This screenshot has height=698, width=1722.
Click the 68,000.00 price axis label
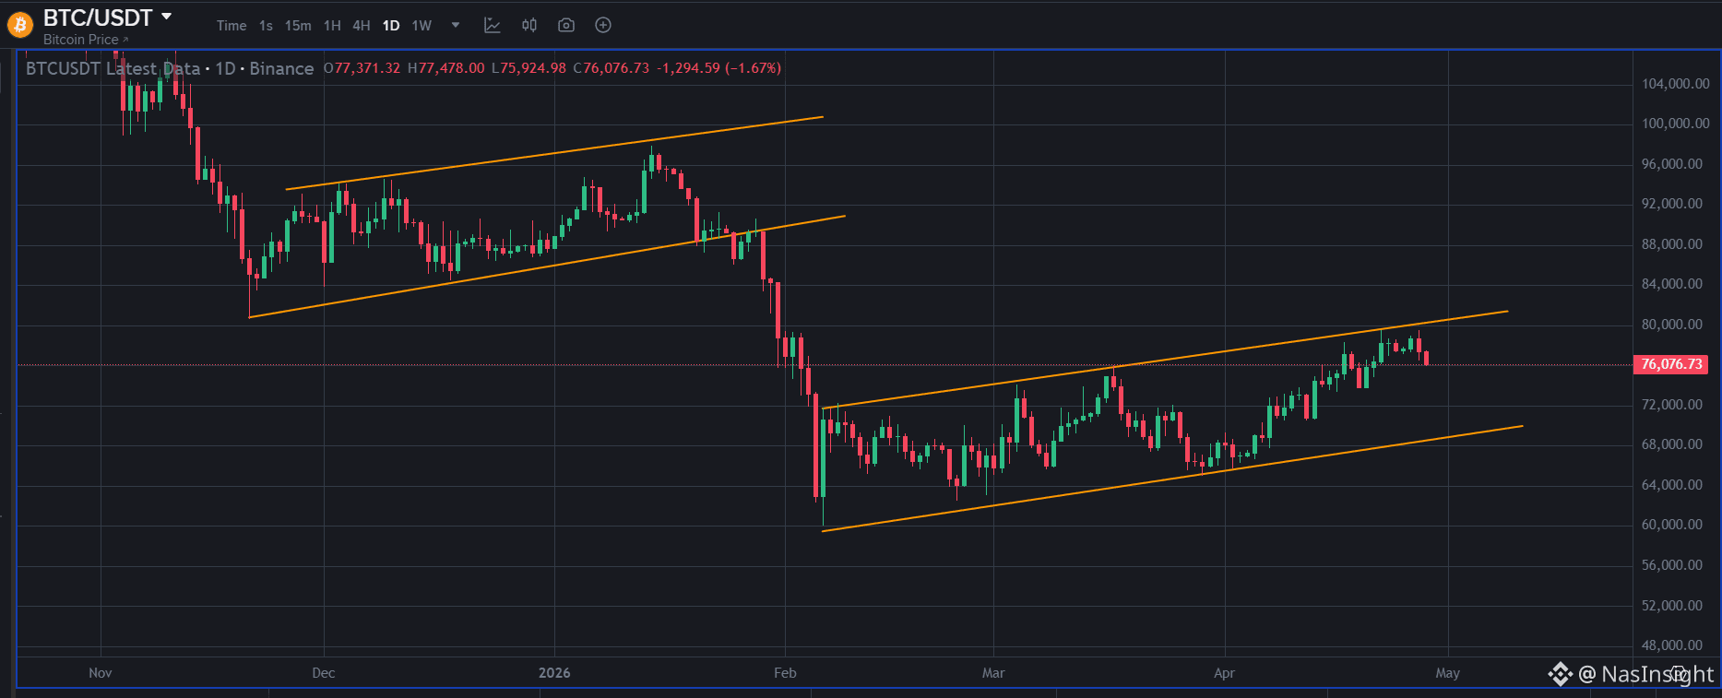(1672, 444)
